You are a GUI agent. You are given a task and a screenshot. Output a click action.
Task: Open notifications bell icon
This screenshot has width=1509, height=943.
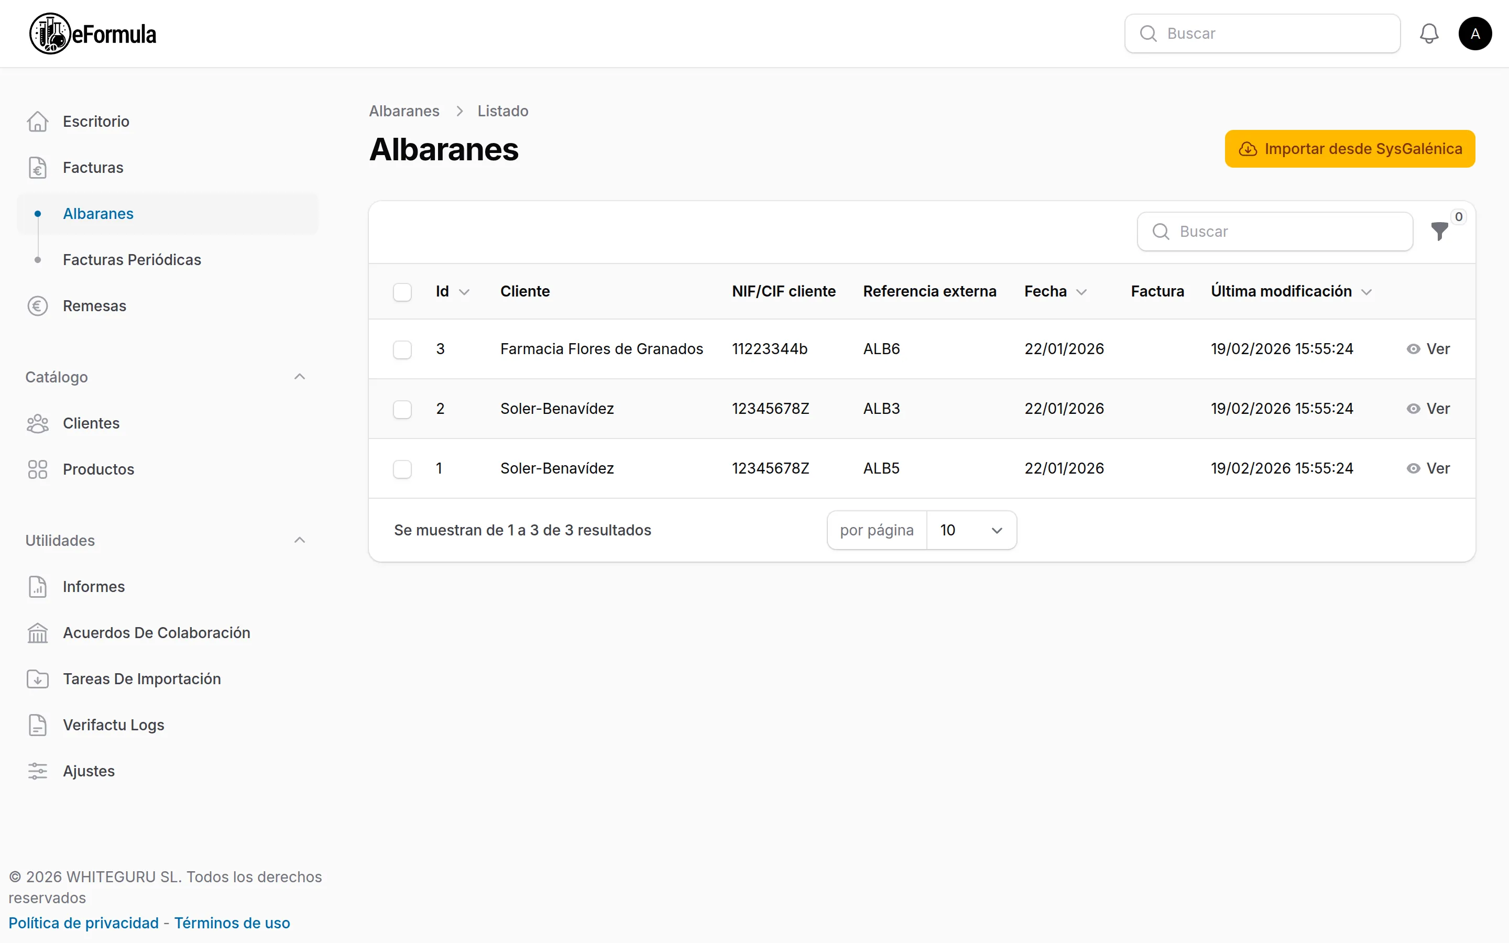pyautogui.click(x=1428, y=34)
